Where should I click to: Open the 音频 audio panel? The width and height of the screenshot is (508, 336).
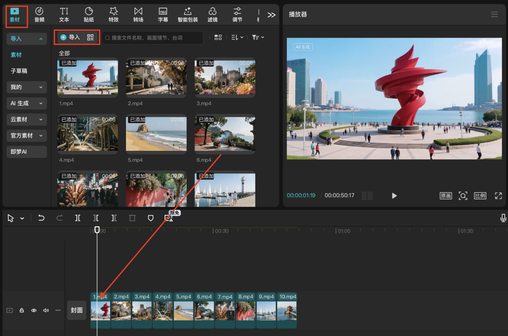coord(40,15)
